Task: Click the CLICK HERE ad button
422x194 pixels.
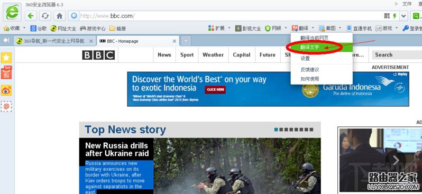Action: [215, 90]
